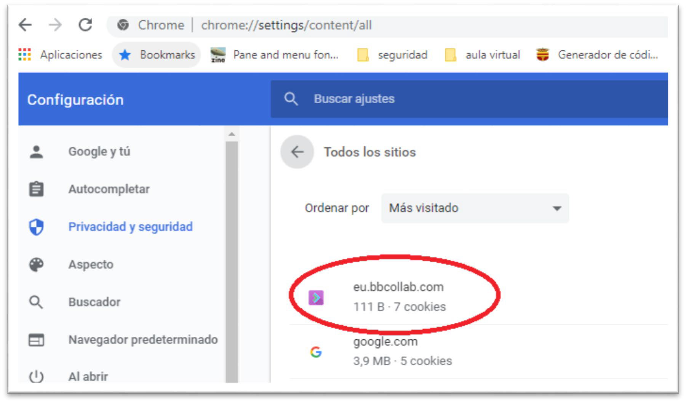The image size is (686, 403).
Task: Open Generador de códi... bookmark
Action: (597, 55)
